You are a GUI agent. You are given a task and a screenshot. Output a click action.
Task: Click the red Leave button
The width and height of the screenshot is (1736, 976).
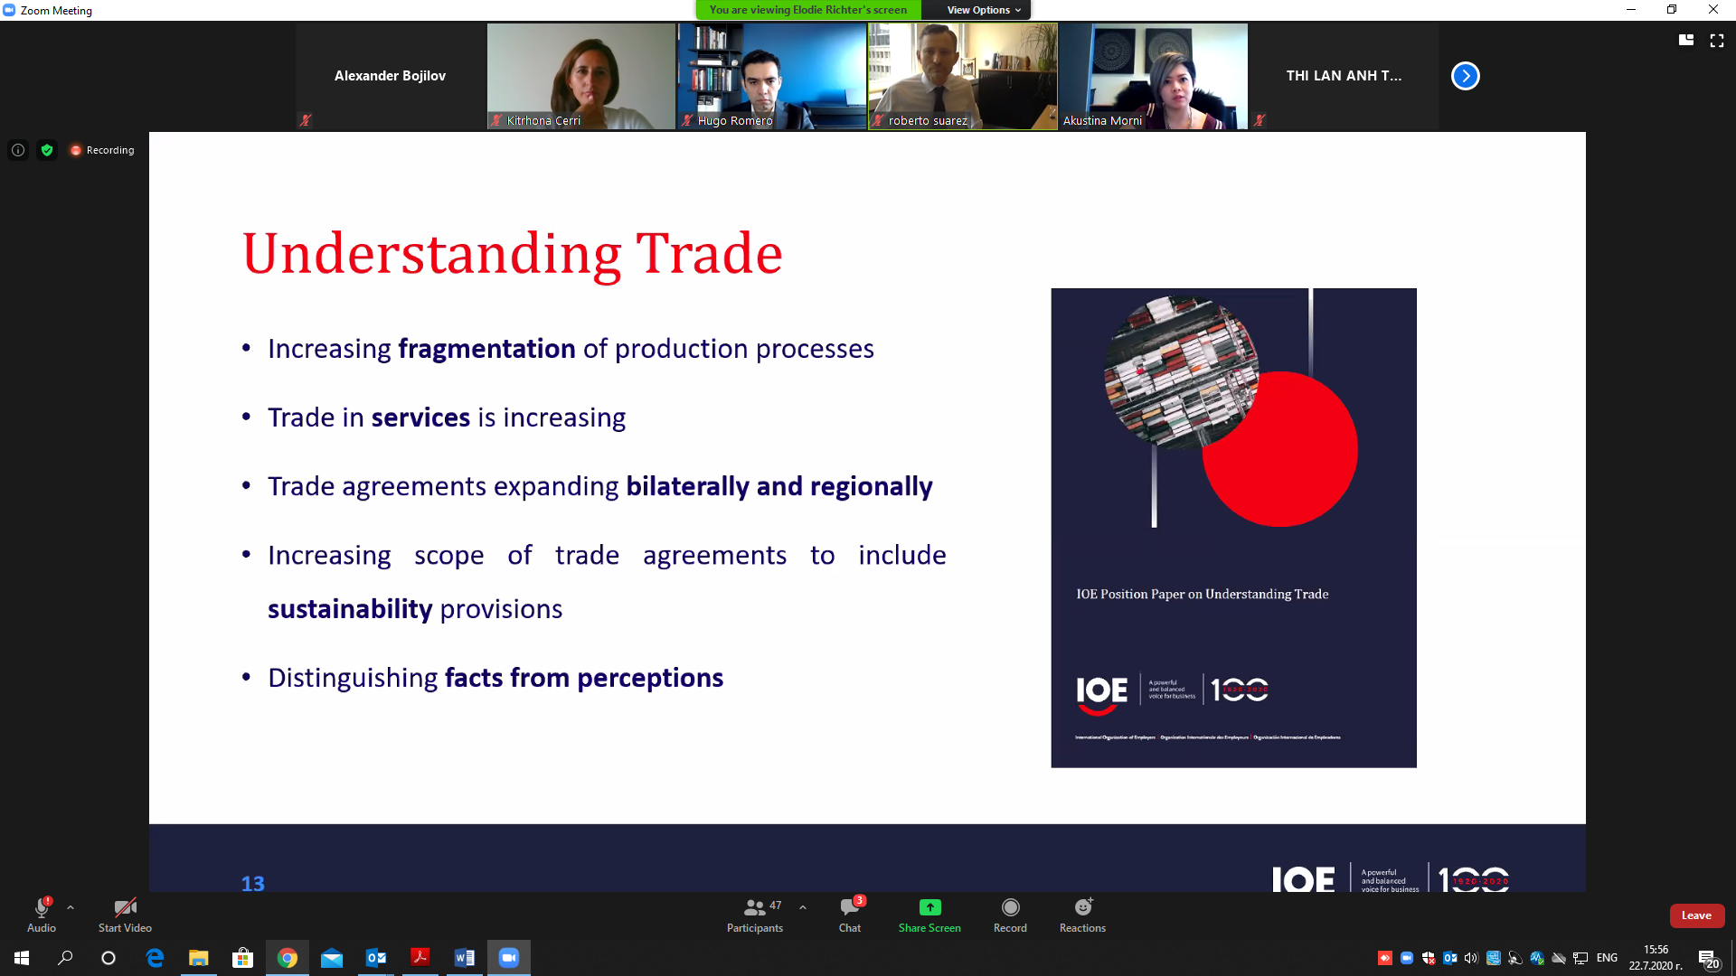1696,915
